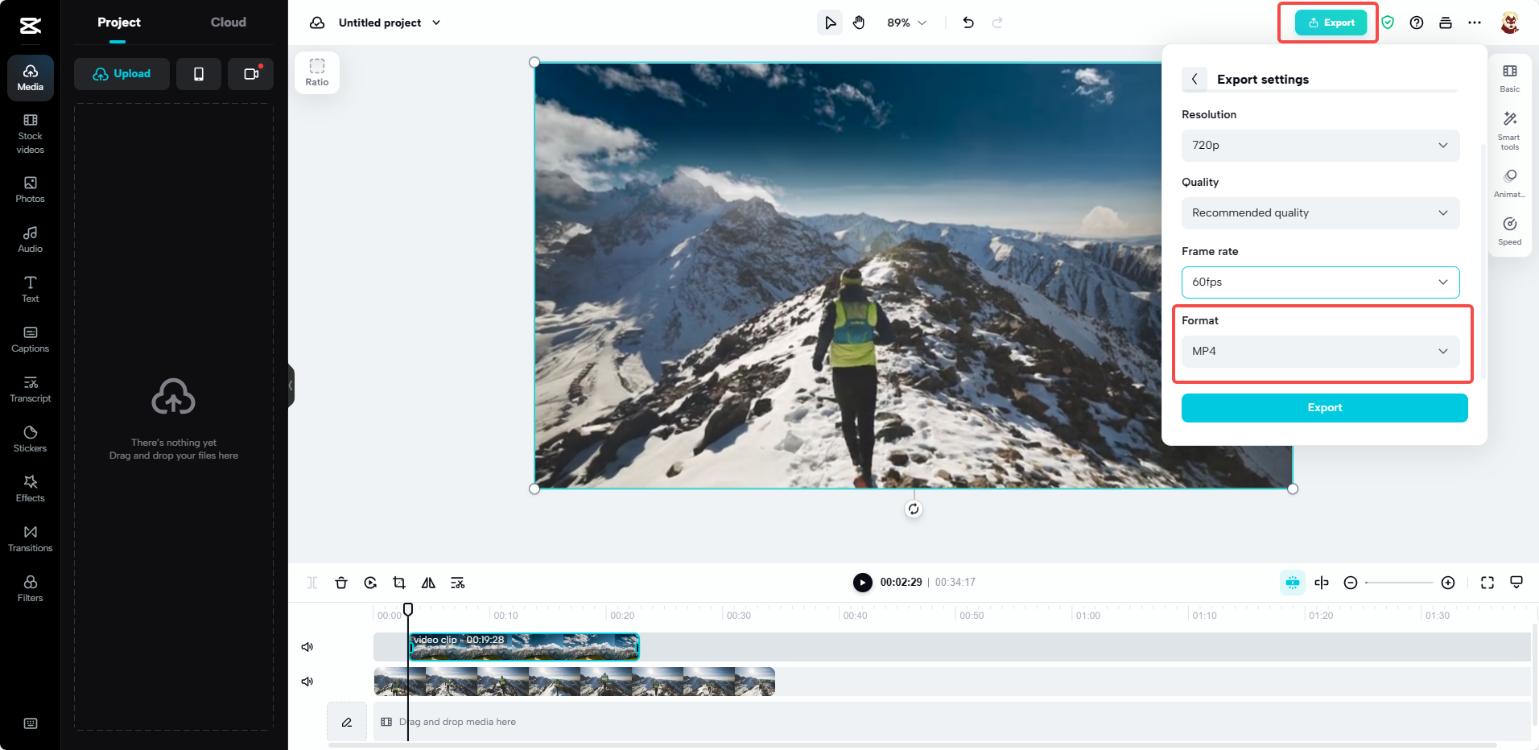Image resolution: width=1539 pixels, height=750 pixels.
Task: Redo the last action
Action: tap(997, 23)
